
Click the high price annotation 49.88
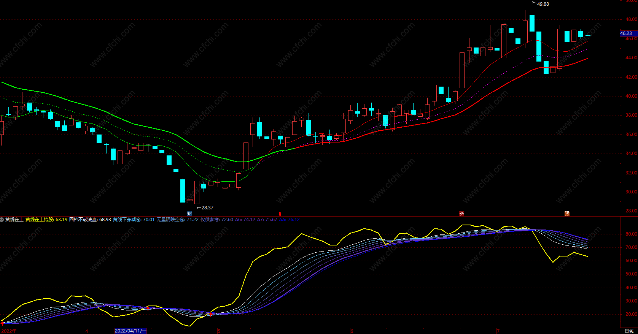pos(543,4)
